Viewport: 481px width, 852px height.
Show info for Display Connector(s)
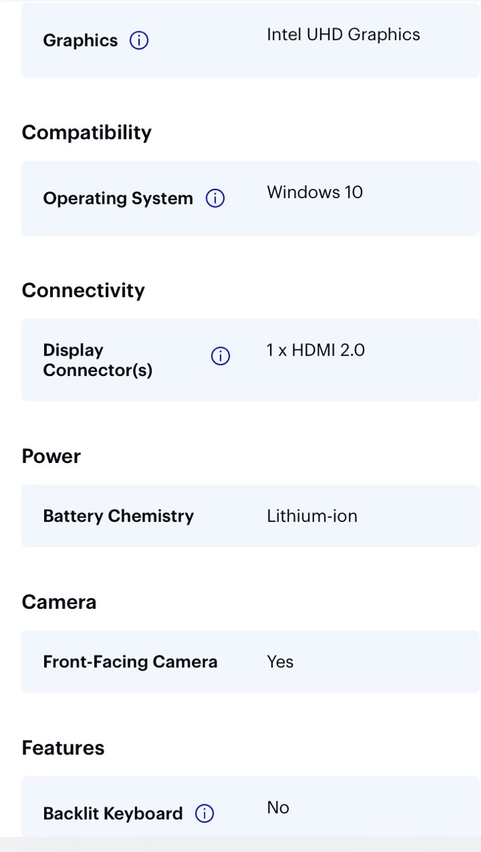(x=220, y=356)
